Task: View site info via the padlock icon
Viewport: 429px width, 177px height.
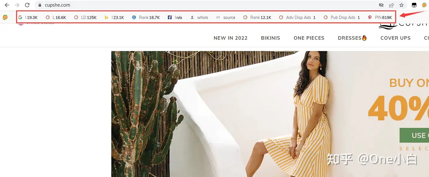Action: point(40,5)
